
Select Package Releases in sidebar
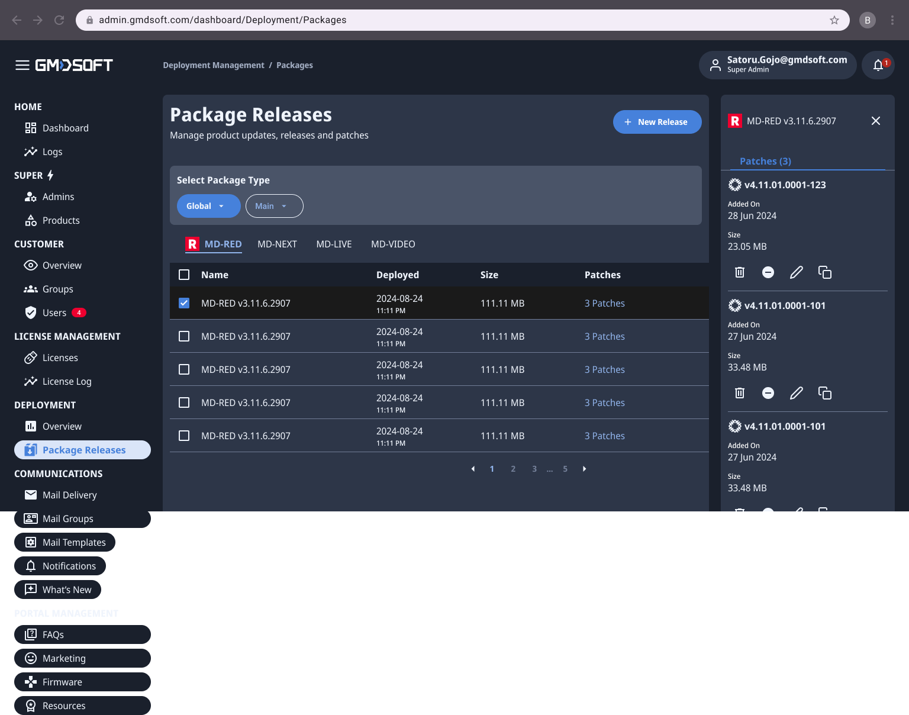tap(82, 450)
